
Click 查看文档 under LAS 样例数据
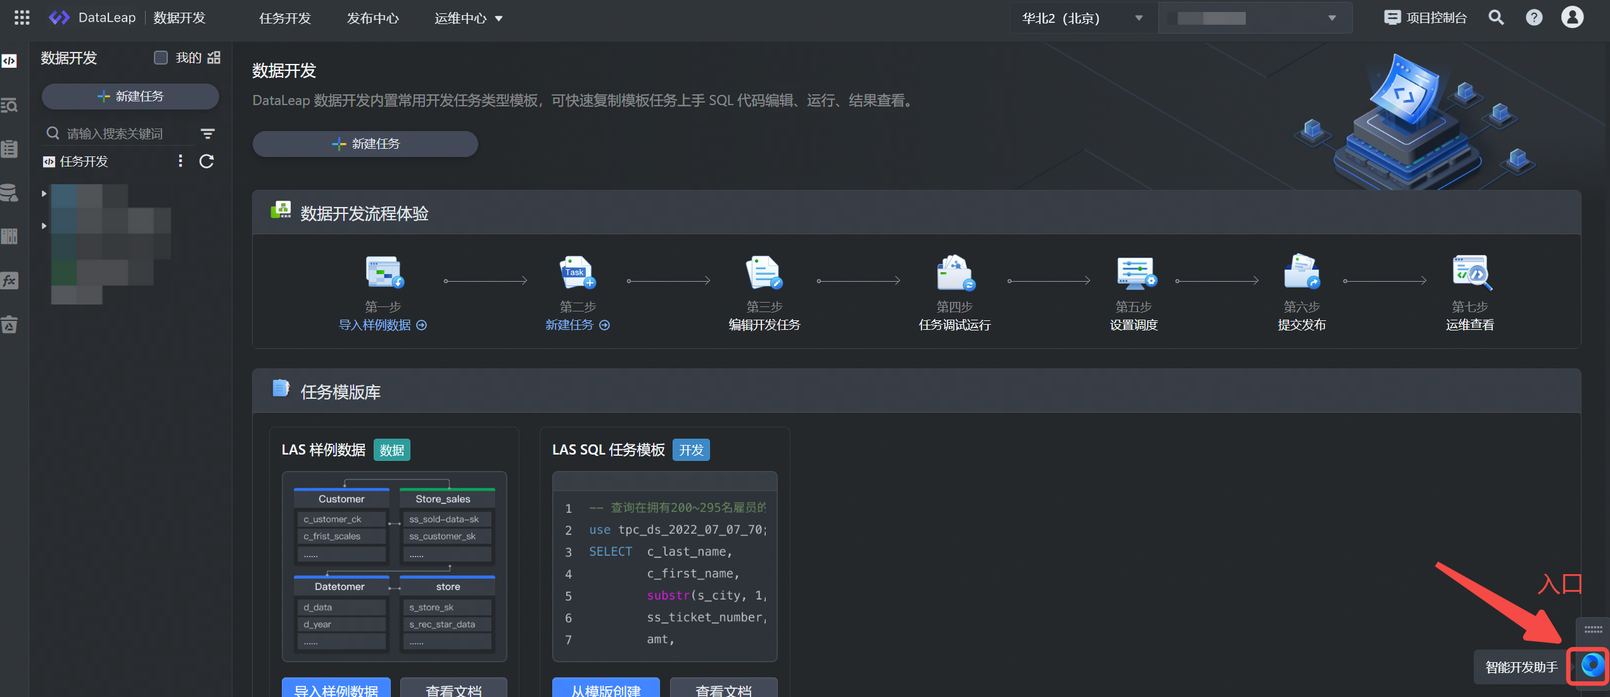tap(453, 688)
